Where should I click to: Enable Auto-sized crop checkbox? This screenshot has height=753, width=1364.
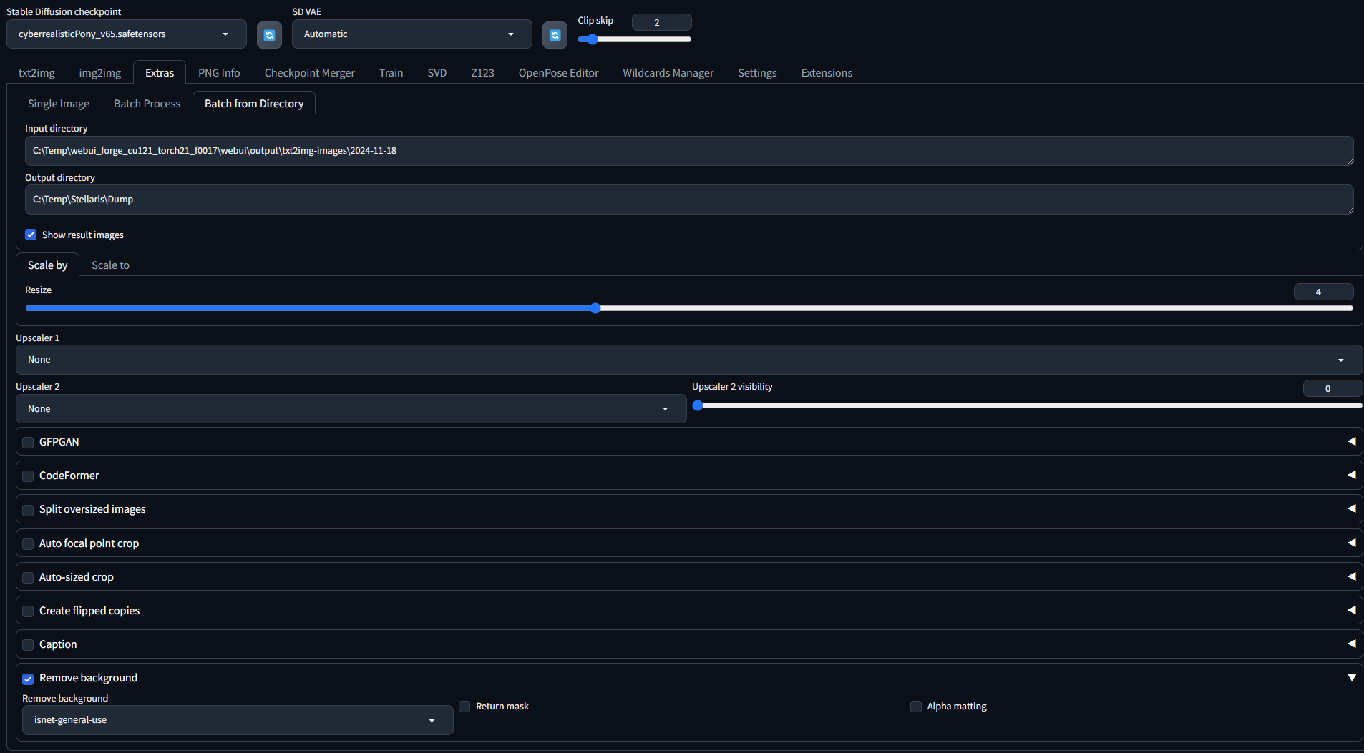pyautogui.click(x=28, y=577)
